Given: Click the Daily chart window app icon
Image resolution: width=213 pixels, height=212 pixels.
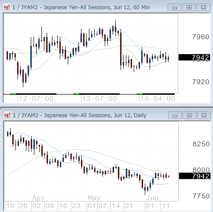Looking at the screenshot, I should (7, 115).
